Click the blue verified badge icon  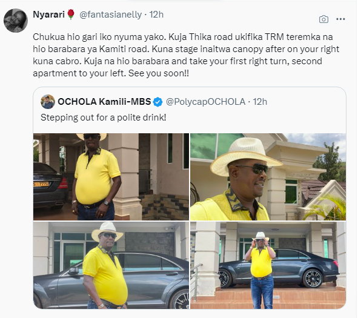157,102
